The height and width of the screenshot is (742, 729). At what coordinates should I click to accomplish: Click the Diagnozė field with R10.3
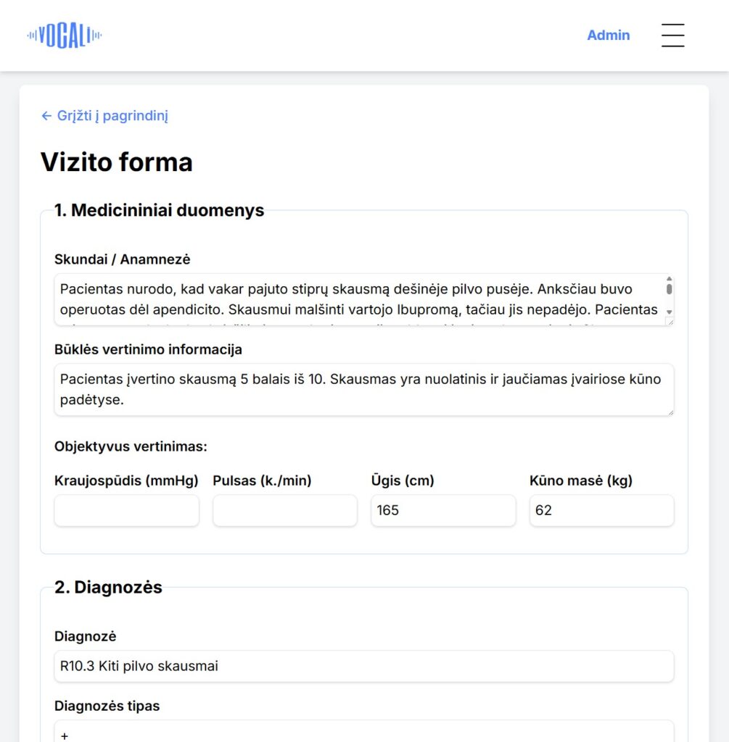(364, 667)
